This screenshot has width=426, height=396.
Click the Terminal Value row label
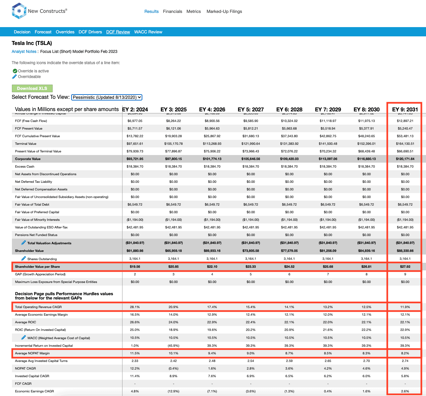[x=26, y=144]
